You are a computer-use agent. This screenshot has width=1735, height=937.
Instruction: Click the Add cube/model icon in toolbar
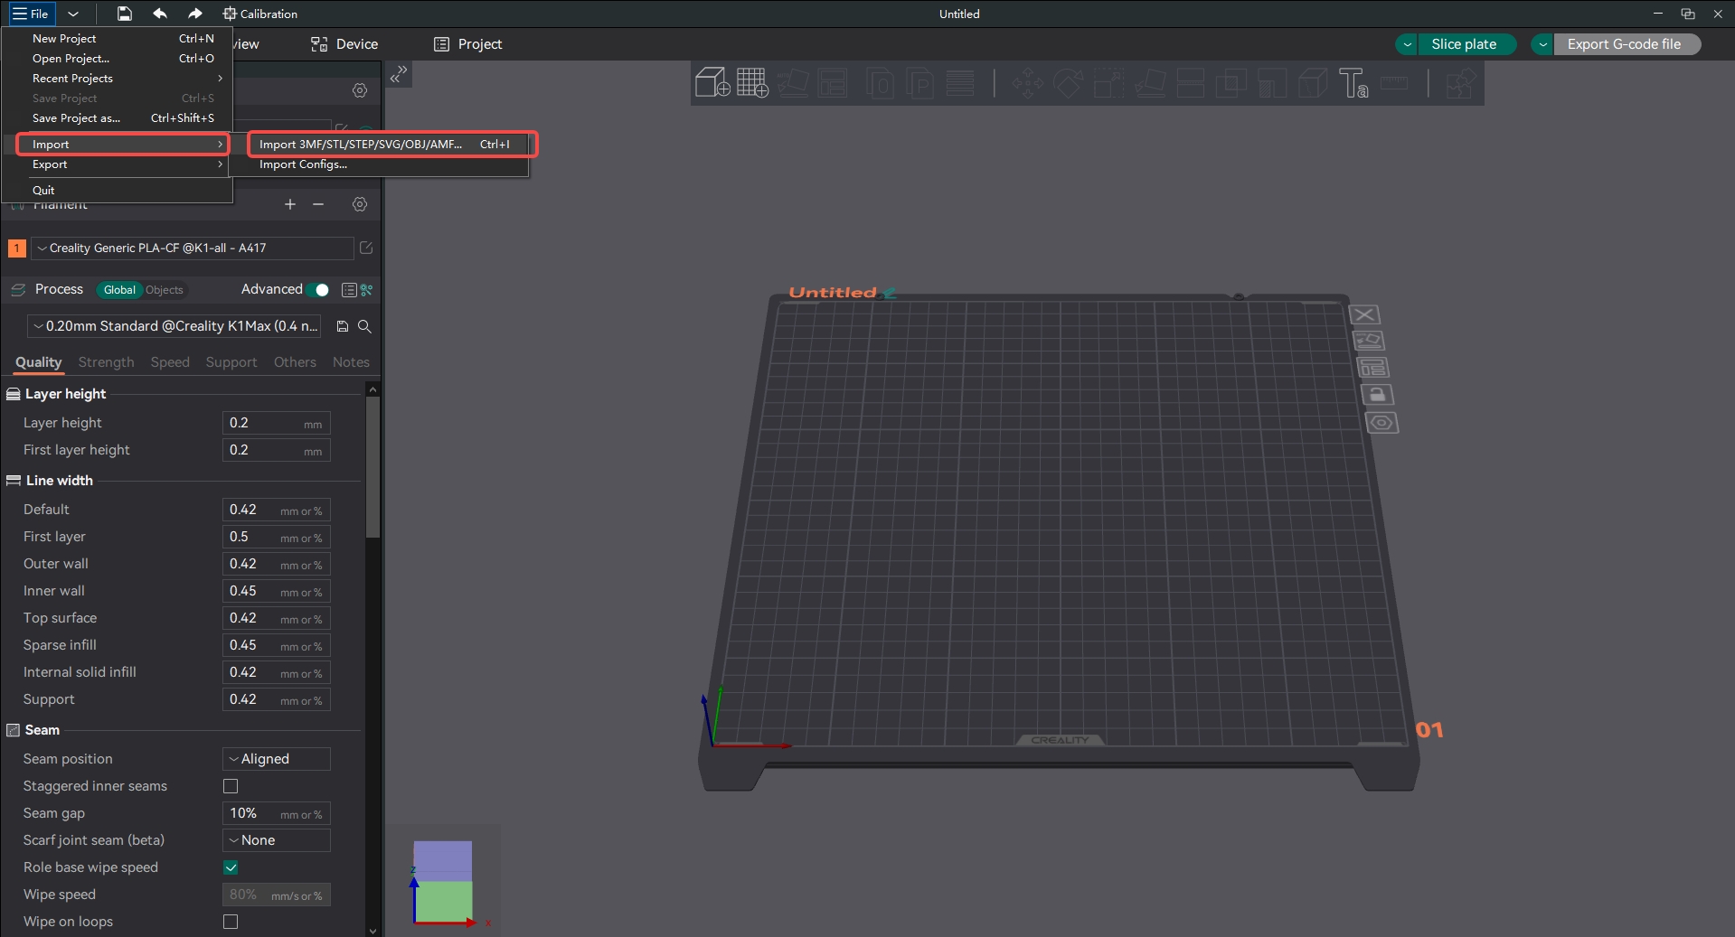click(712, 83)
